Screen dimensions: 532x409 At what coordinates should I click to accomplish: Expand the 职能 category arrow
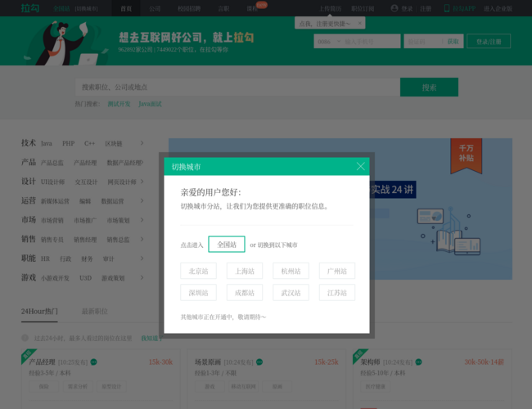(x=142, y=258)
